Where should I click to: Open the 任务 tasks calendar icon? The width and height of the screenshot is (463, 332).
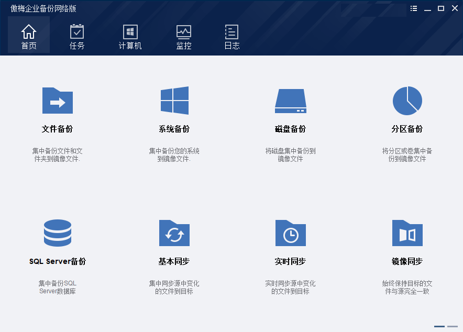pos(77,31)
